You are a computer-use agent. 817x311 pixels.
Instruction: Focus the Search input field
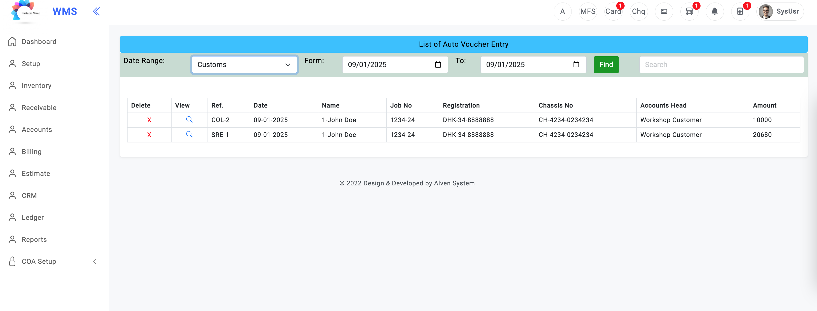[x=721, y=65]
